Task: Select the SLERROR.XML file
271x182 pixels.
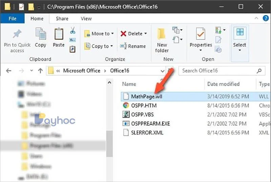Action: tap(147, 133)
